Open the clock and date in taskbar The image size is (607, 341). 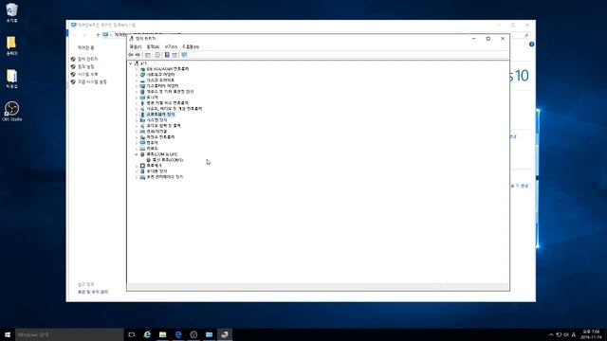pos(591,334)
